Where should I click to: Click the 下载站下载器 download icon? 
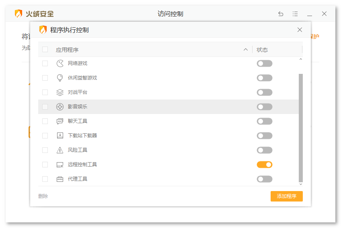pos(60,136)
